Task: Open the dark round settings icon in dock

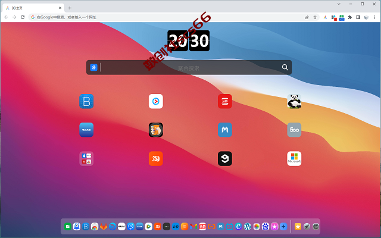Action: click(316, 227)
